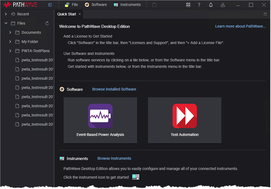Open the Software menu
The width and height of the screenshot is (271, 189).
(x=96, y=5)
